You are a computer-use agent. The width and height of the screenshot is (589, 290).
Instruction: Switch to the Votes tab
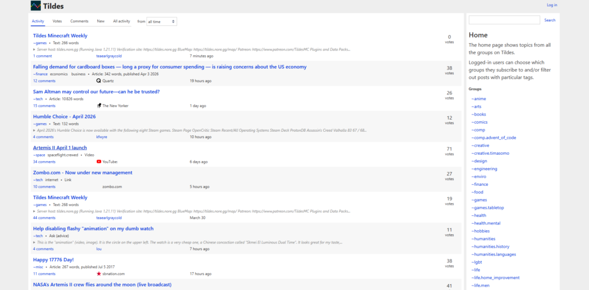click(57, 21)
